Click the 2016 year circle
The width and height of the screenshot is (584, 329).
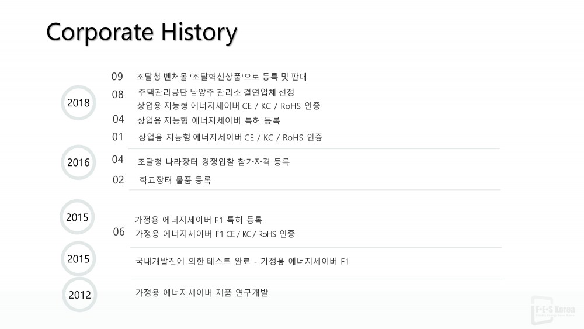[78, 162]
